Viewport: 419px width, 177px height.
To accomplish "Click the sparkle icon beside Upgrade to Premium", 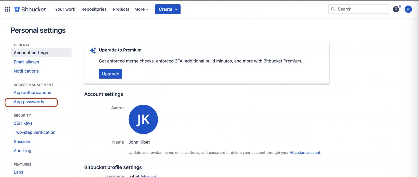I will pos(92,50).
